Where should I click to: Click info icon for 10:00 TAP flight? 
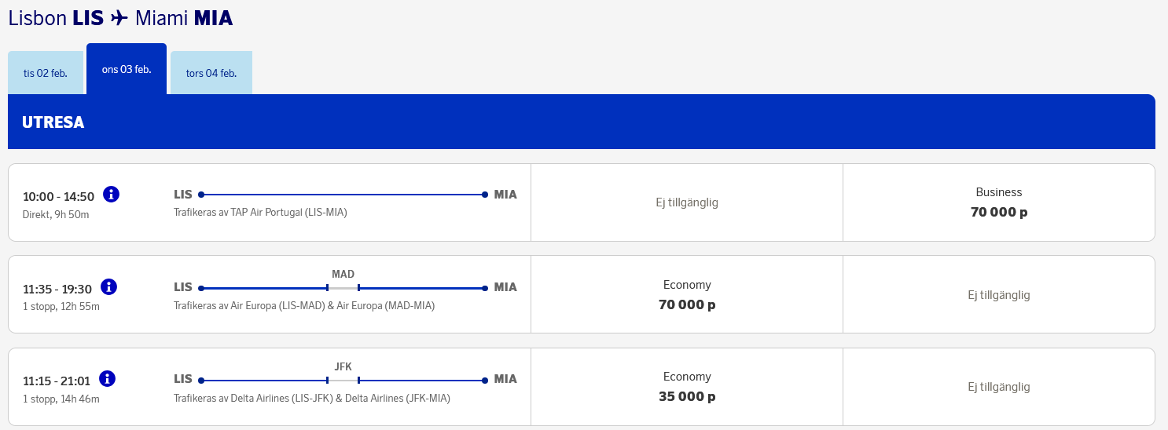coord(111,194)
